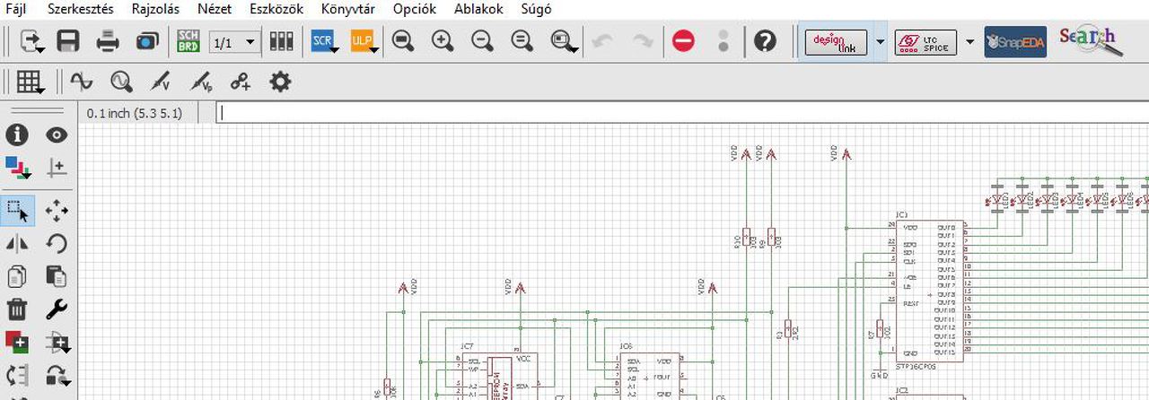Click the design link button
1149x400 pixels.
(835, 42)
